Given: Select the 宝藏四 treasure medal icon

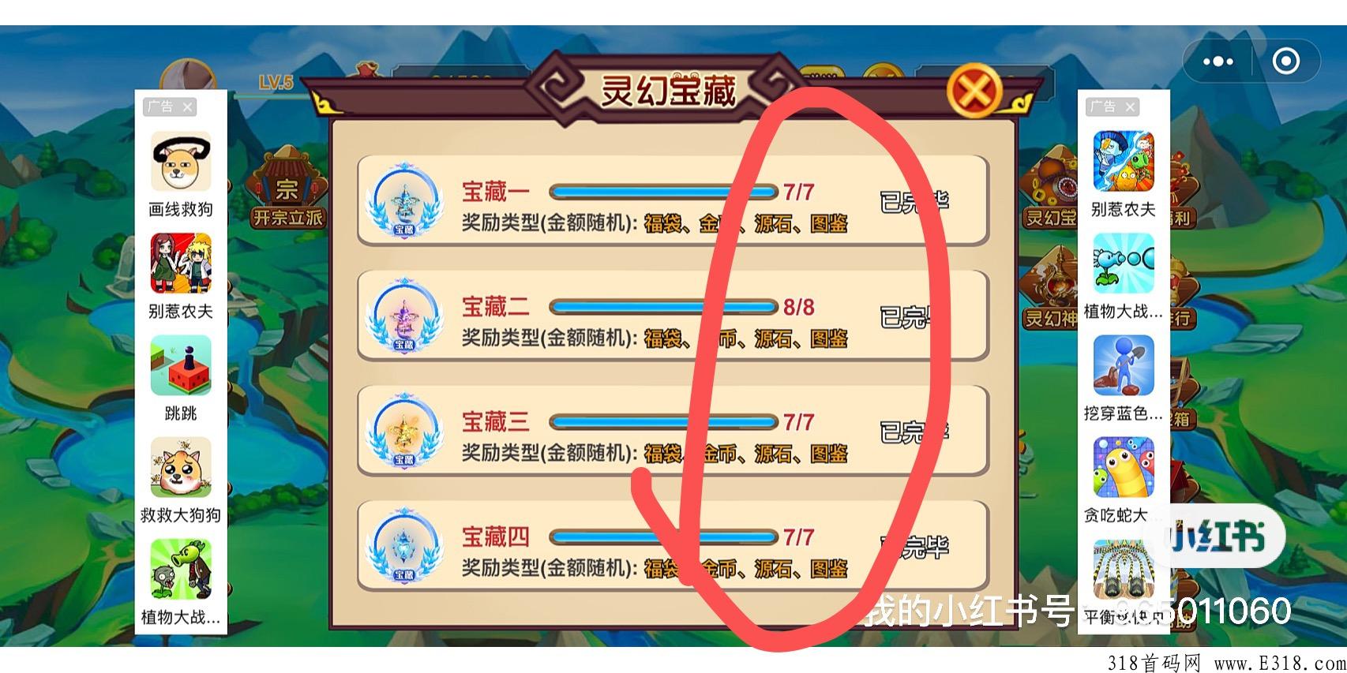Looking at the screenshot, I should 404,546.
